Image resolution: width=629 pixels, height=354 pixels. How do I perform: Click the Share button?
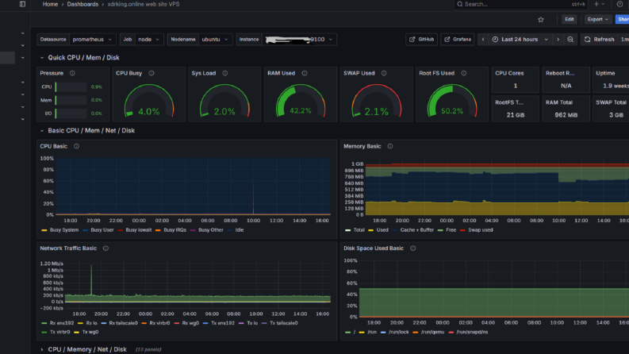click(623, 19)
